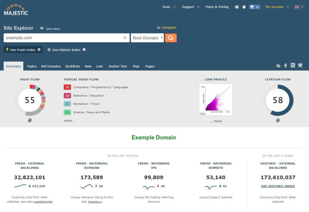Viewport: 309px width, 212px height.
Task: Click the play video icon
Action: [42, 28]
